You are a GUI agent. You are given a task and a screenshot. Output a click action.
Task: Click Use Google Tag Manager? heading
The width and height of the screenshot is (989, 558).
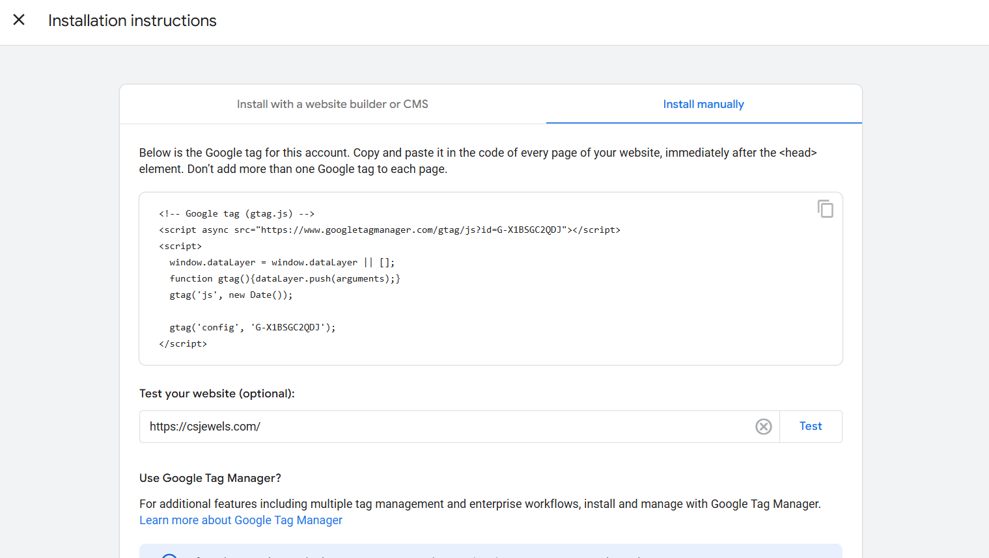click(x=210, y=478)
